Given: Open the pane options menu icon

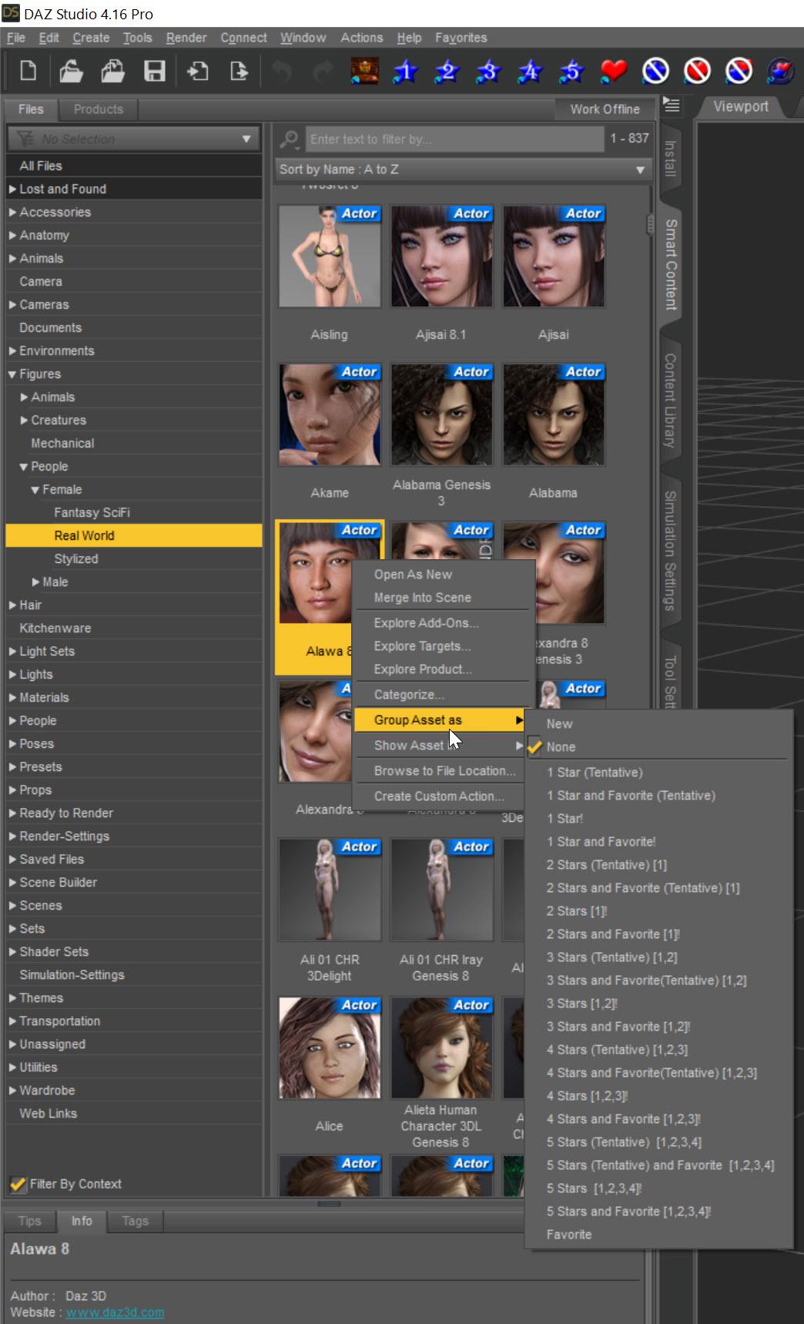Looking at the screenshot, I should [672, 106].
